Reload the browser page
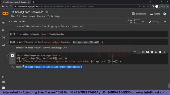Viewport: 170px width, 95px height. (11, 6)
